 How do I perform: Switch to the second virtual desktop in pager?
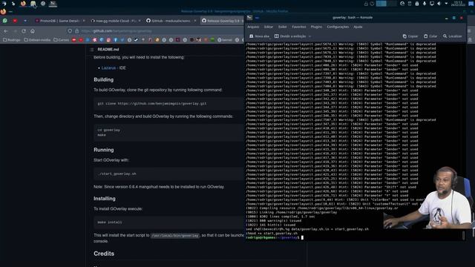point(392,4)
